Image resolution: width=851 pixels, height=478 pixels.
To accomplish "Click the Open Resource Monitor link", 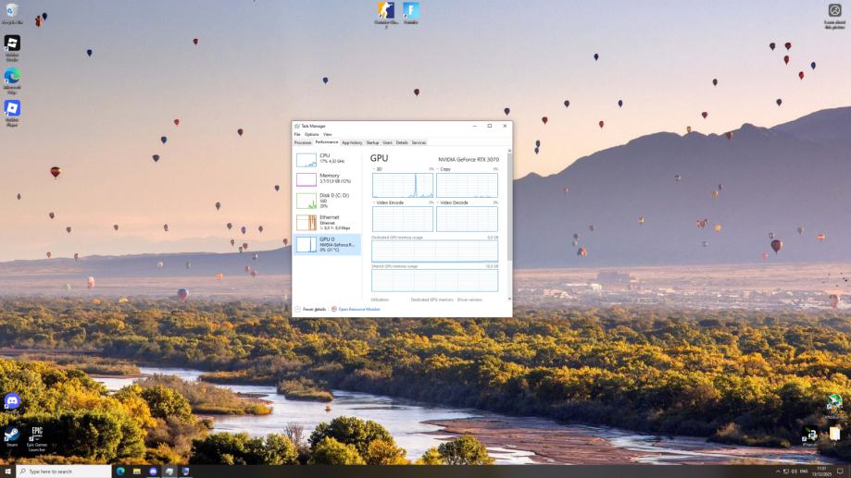I will pyautogui.click(x=358, y=309).
